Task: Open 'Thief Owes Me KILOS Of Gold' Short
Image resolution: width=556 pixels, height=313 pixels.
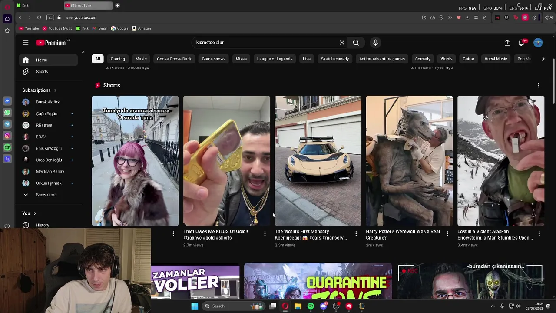Action: (x=226, y=161)
